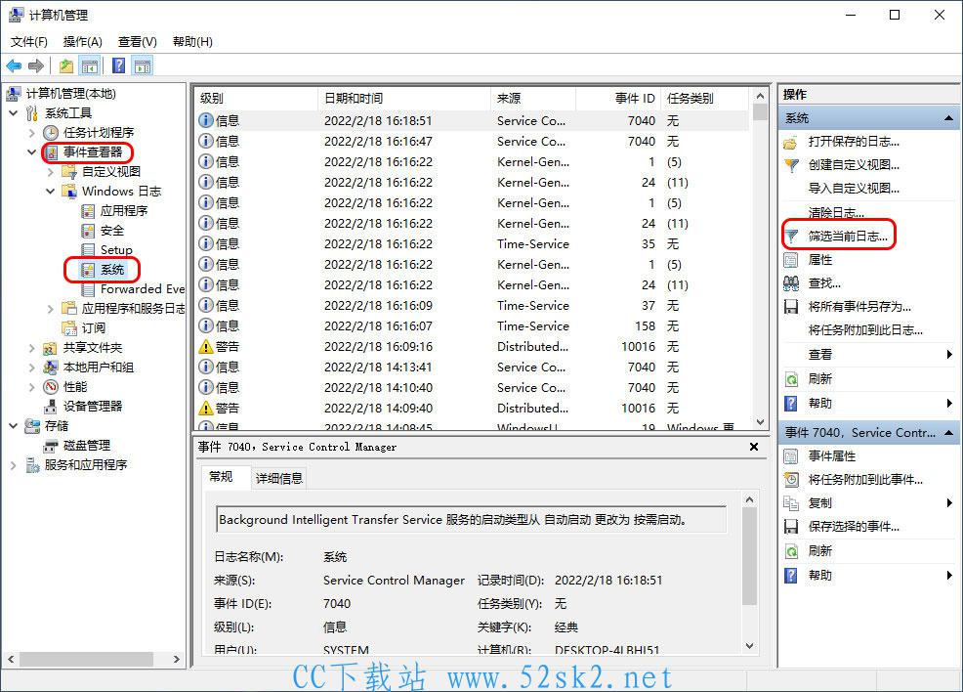Viewport: 963px width, 692px height.
Task: Open the 文件(F) menu
Action: 29,42
